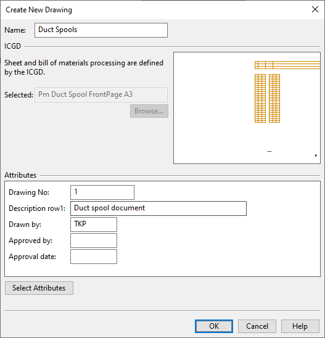Click the left orange BOM column in preview

[x=260, y=98]
